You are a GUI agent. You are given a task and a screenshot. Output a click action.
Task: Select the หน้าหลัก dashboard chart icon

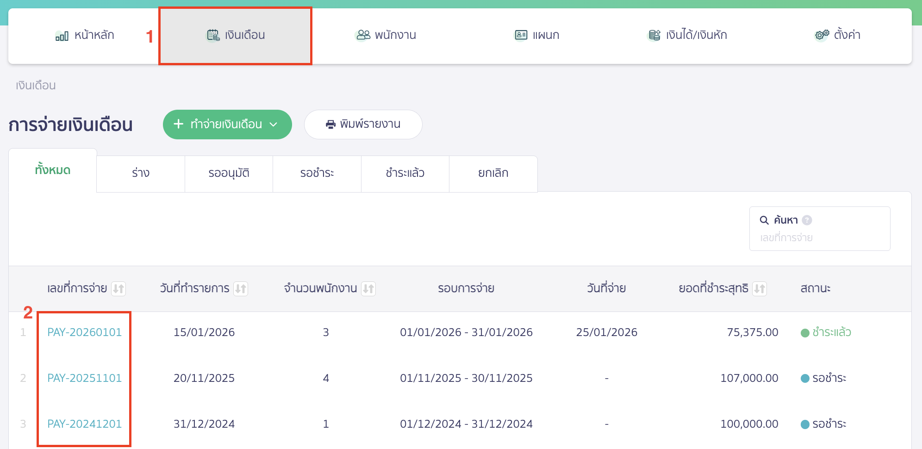click(x=61, y=35)
